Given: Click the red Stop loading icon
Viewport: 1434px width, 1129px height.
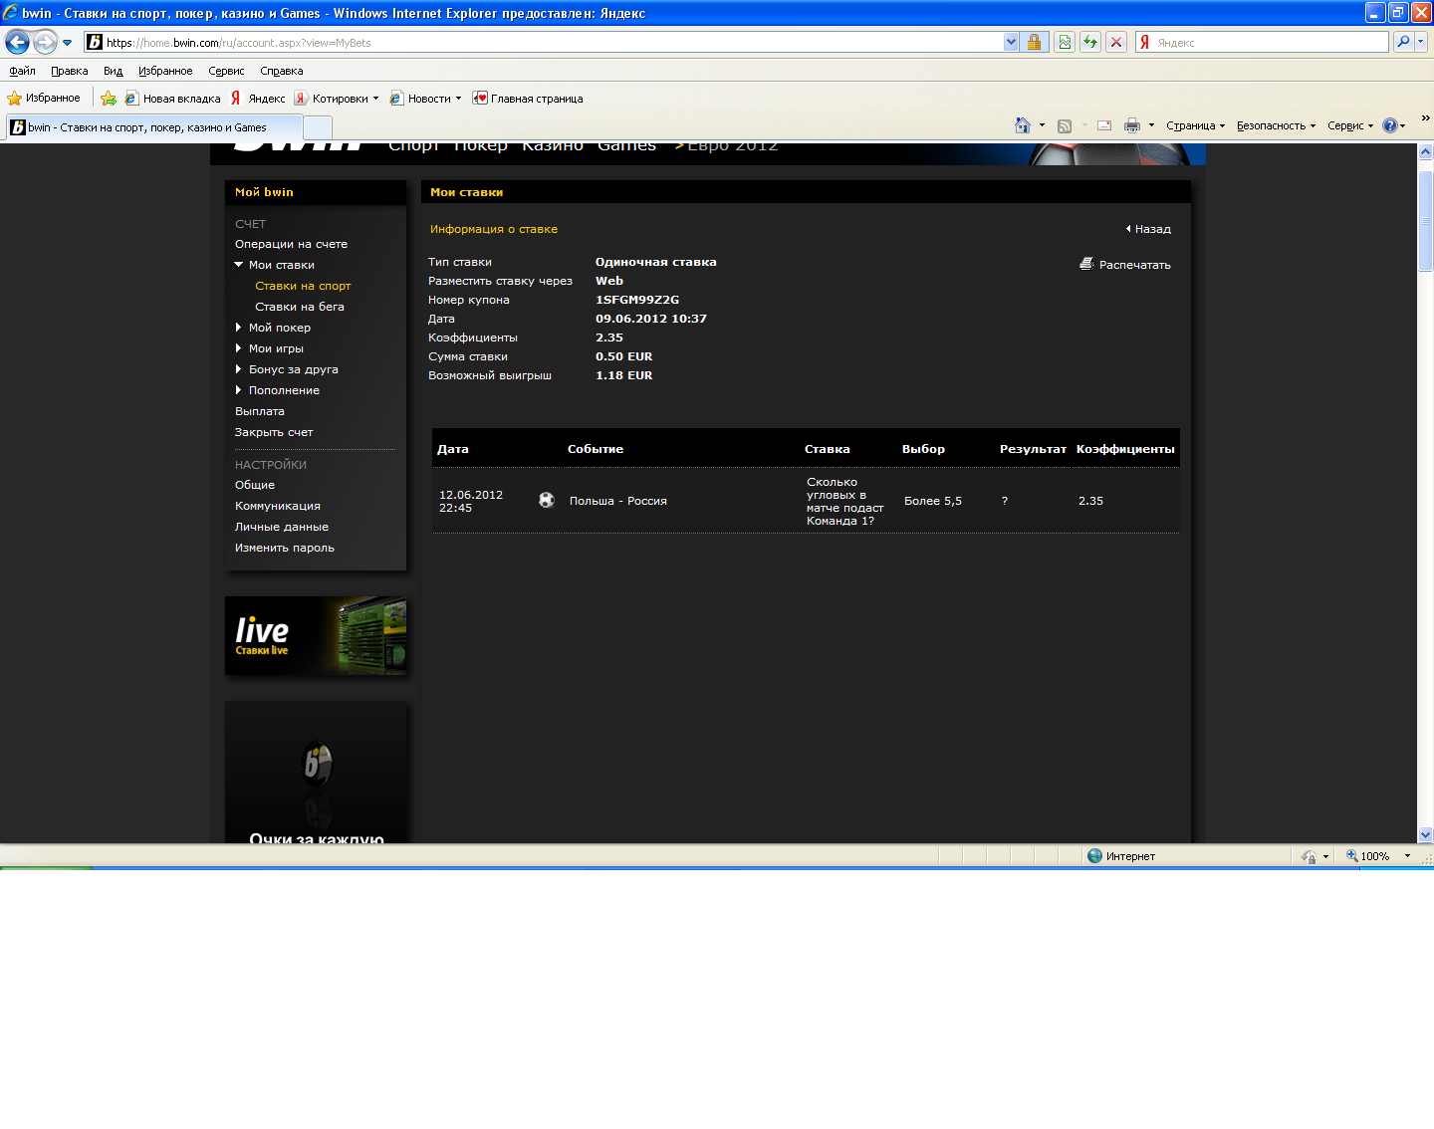Looking at the screenshot, I should click(x=1116, y=42).
